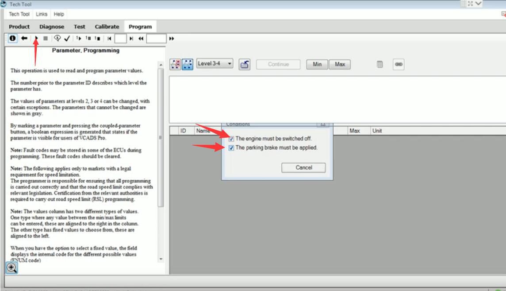Open the Calibrate tab
Viewport: 506px width, 291px height.
(107, 27)
